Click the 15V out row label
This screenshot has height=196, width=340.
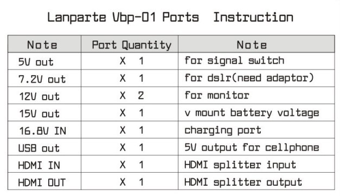point(39,114)
